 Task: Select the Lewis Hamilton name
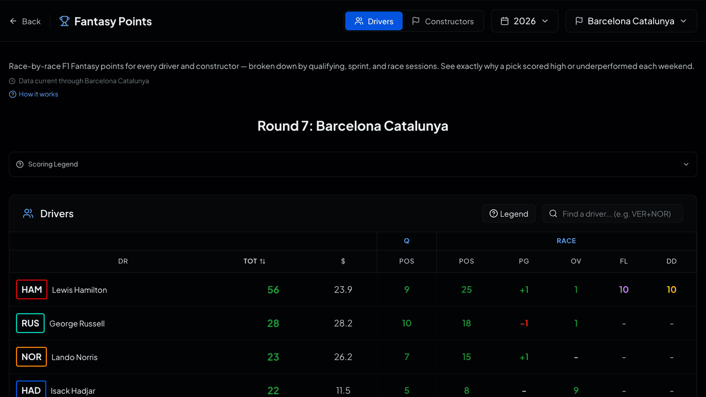pyautogui.click(x=79, y=290)
